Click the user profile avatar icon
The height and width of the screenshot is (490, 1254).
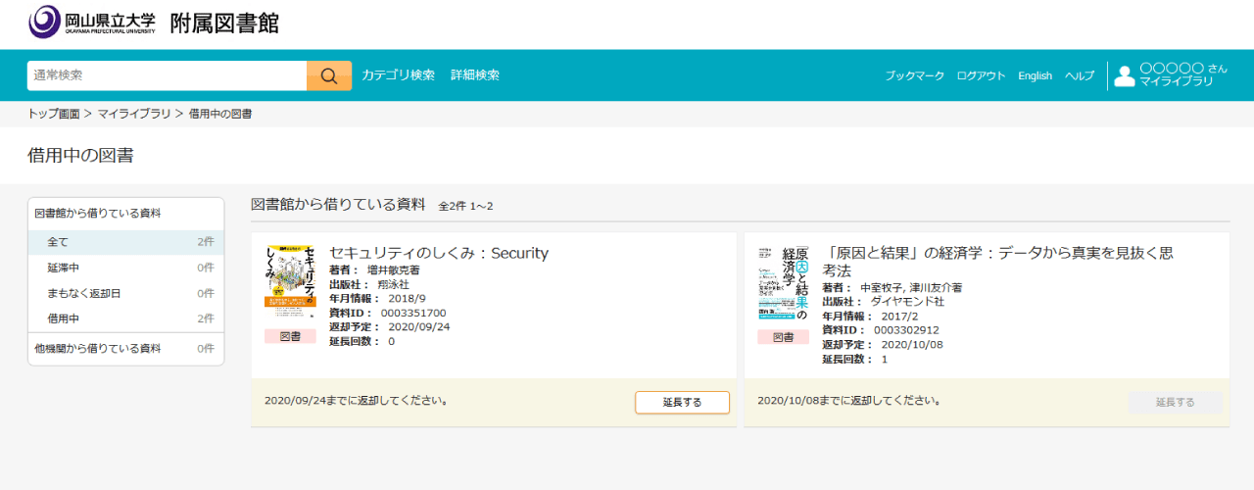coord(1124,75)
